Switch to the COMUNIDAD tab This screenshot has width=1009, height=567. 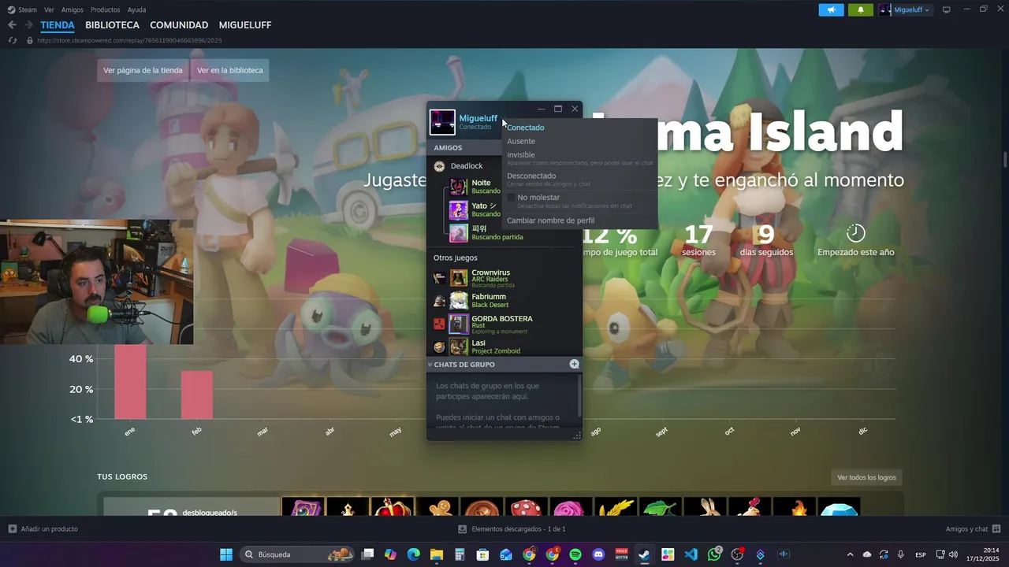pos(179,25)
